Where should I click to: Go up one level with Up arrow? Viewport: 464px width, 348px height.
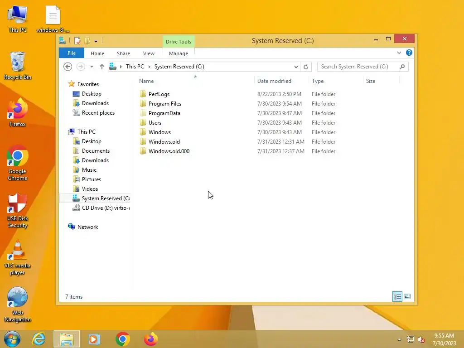102,67
